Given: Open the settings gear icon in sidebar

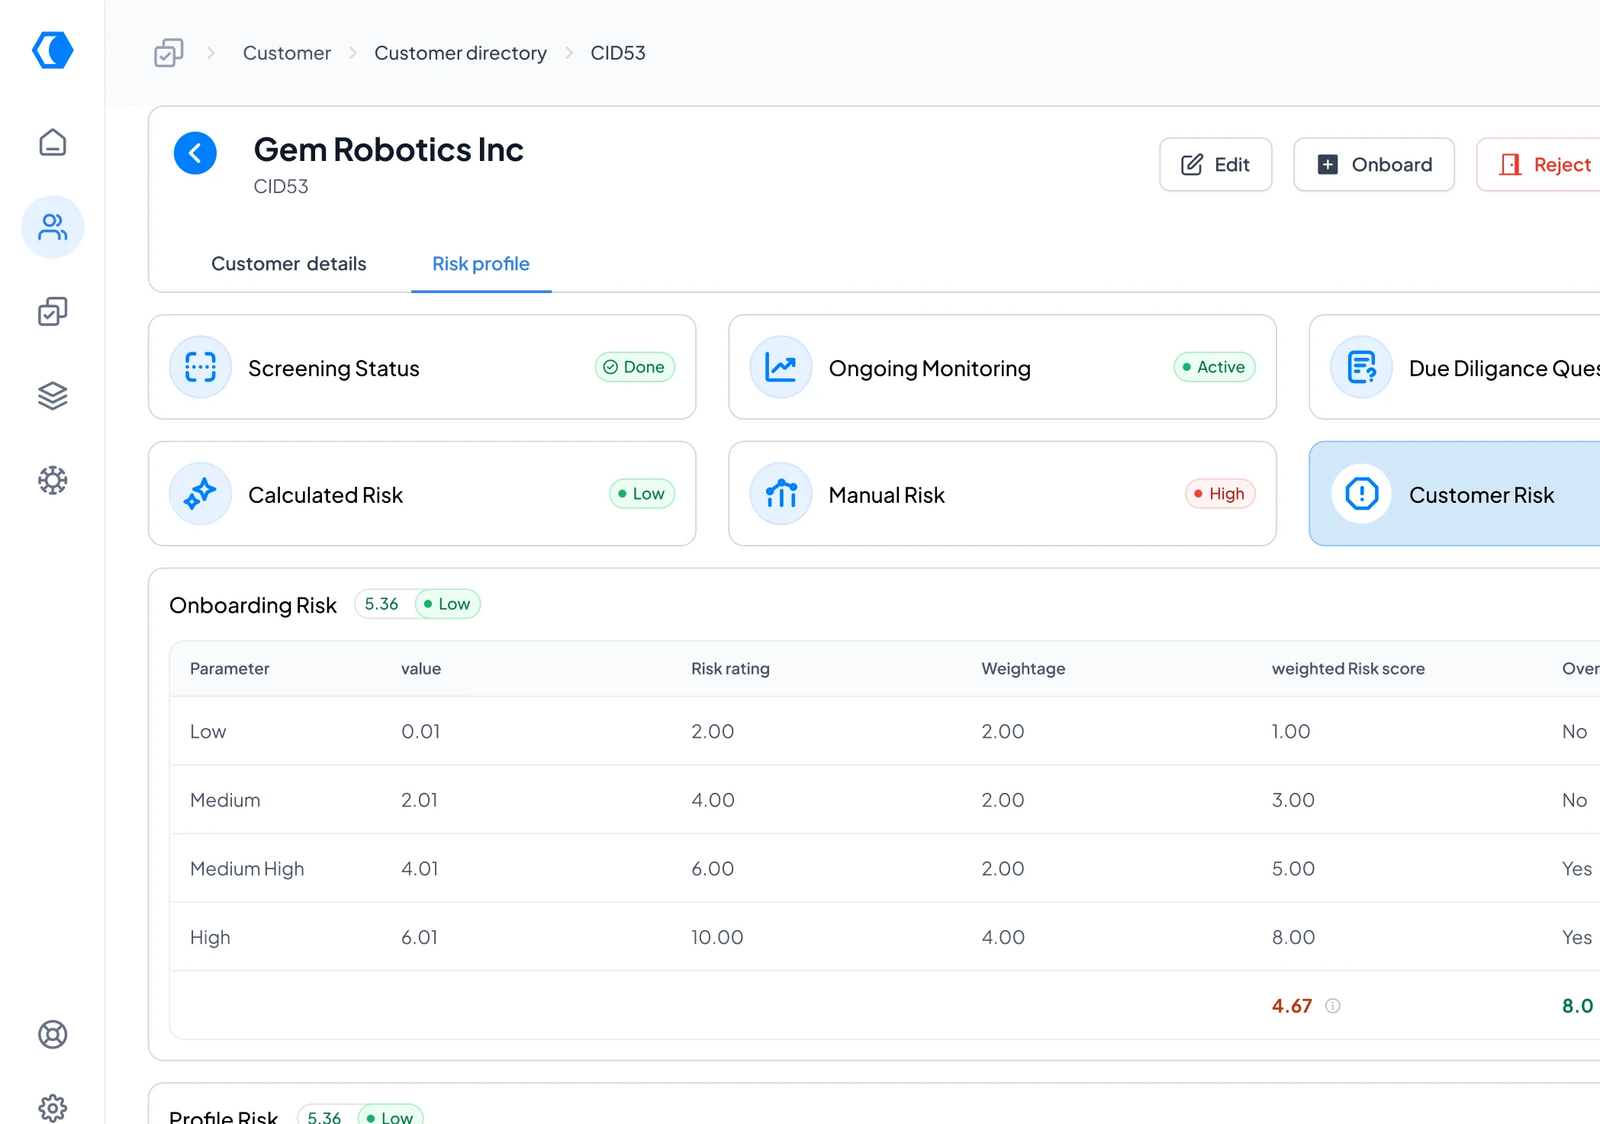Looking at the screenshot, I should (53, 1106).
